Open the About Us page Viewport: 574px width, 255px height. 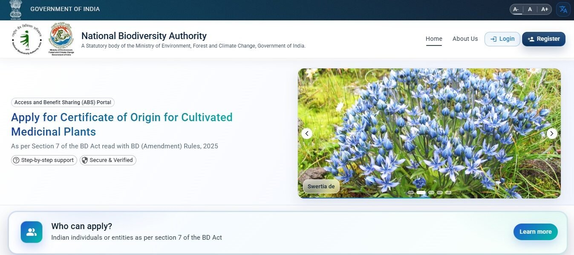pos(465,39)
